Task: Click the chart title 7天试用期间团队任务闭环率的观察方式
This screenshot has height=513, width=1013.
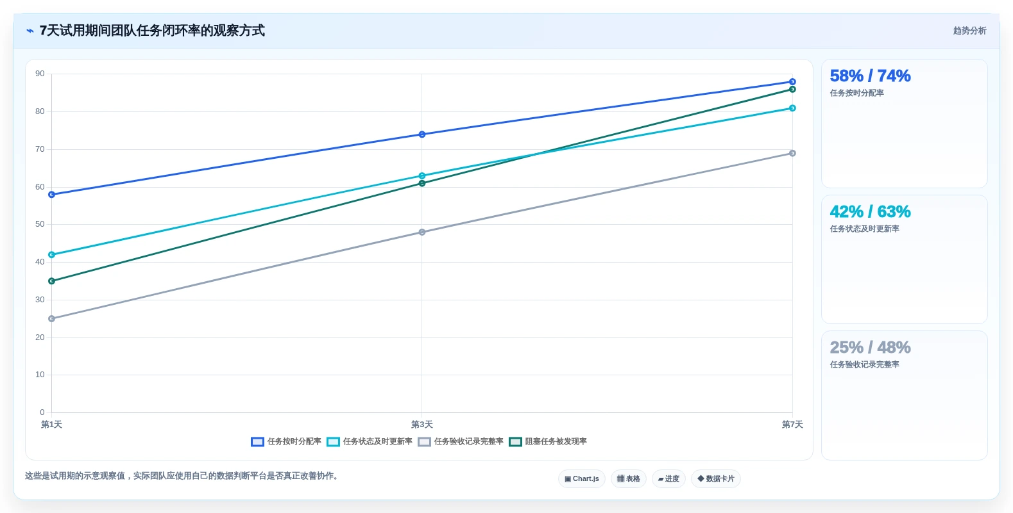Action: tap(152, 31)
